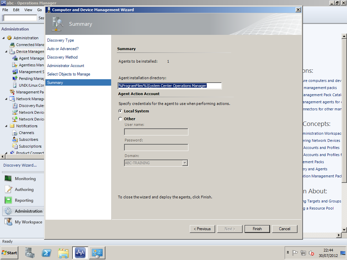Click the Action Center flag tray icon
Screen dimensions: 347x260
295,253
